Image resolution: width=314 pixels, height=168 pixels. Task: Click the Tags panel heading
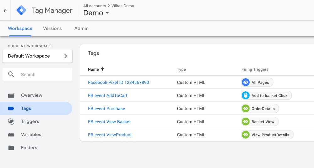[93, 53]
